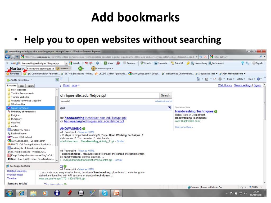Click the AutoFill toolbar button

tap(178, 63)
